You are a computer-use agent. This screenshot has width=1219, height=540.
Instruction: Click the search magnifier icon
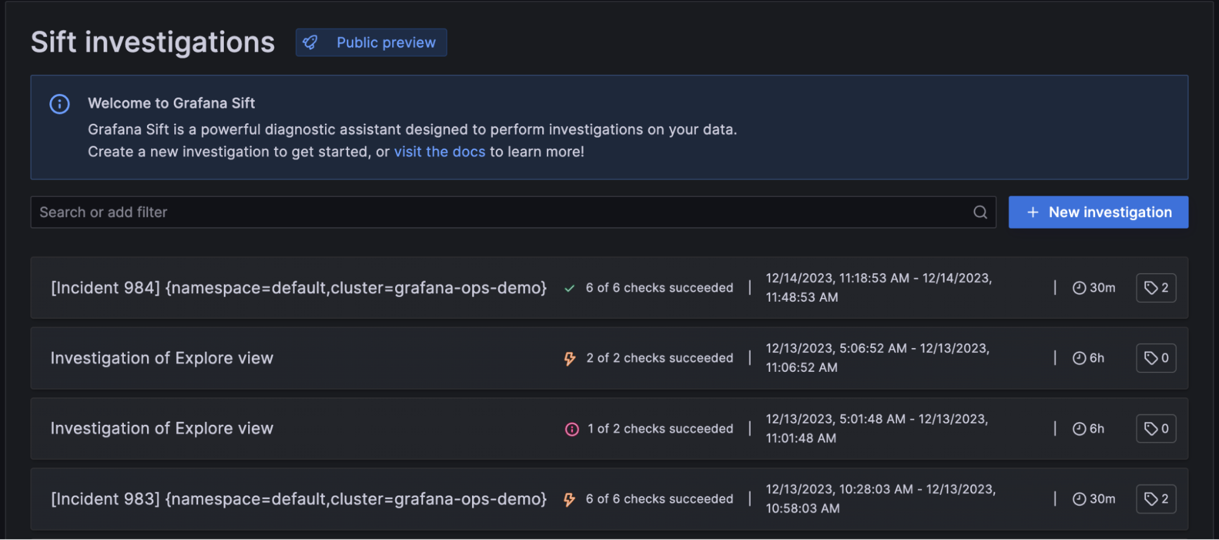[x=980, y=212]
